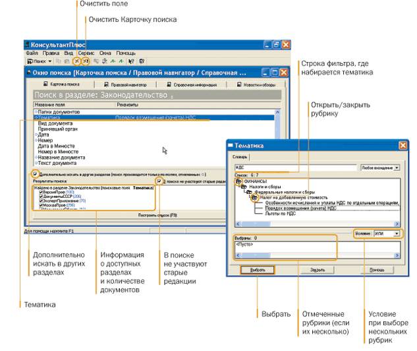Toggle В поиске не участвуют старые редакции checkbox
The height and width of the screenshot is (351, 417).
coord(159,181)
